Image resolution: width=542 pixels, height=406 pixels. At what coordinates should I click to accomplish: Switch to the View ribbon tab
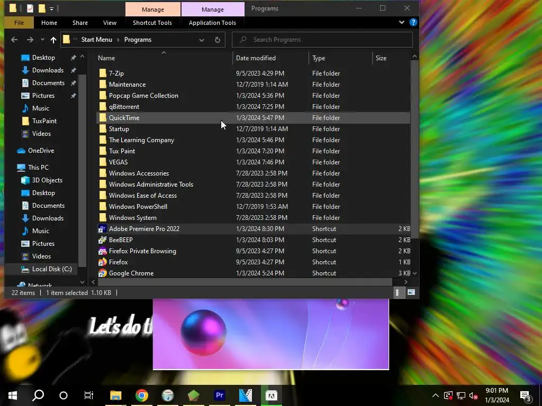click(110, 23)
